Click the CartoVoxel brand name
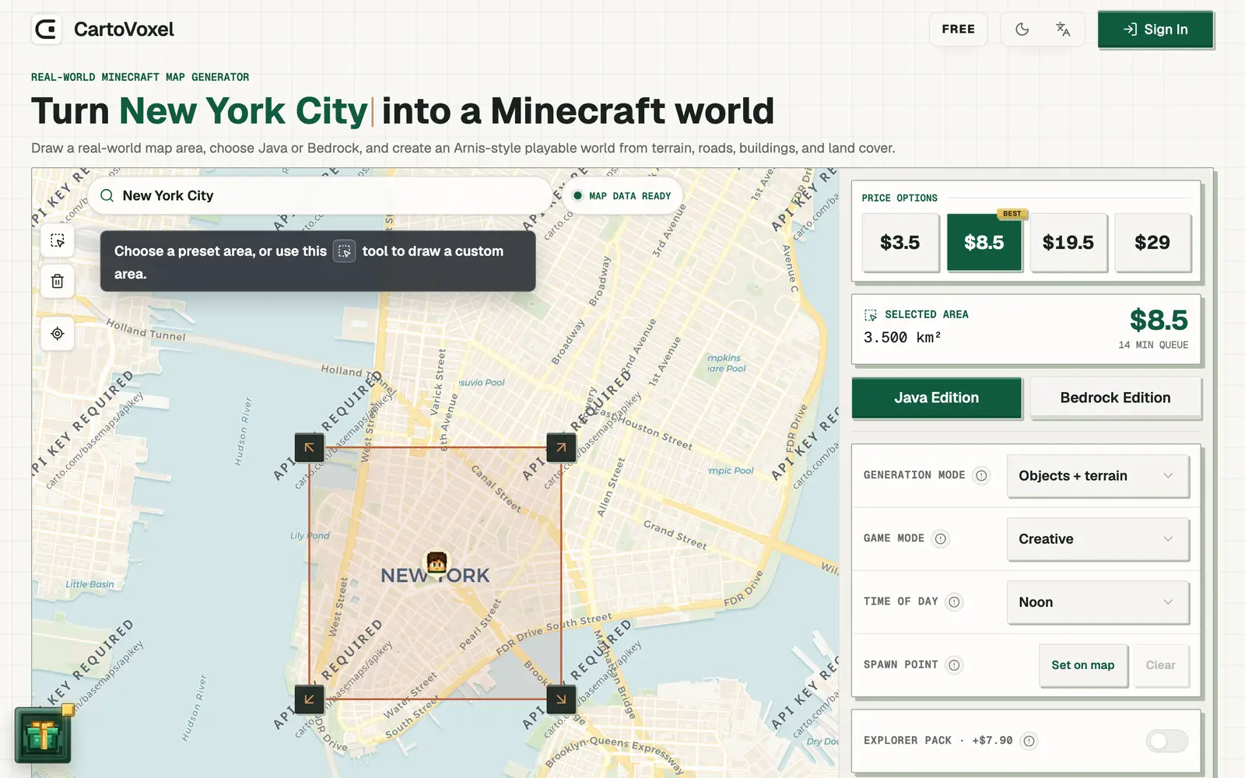This screenshot has width=1245, height=778. point(124,30)
